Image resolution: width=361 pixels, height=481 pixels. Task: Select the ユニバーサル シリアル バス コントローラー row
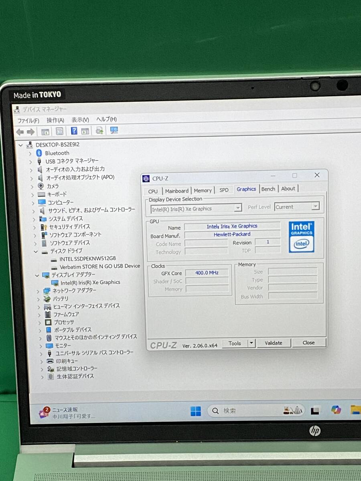click(94, 353)
